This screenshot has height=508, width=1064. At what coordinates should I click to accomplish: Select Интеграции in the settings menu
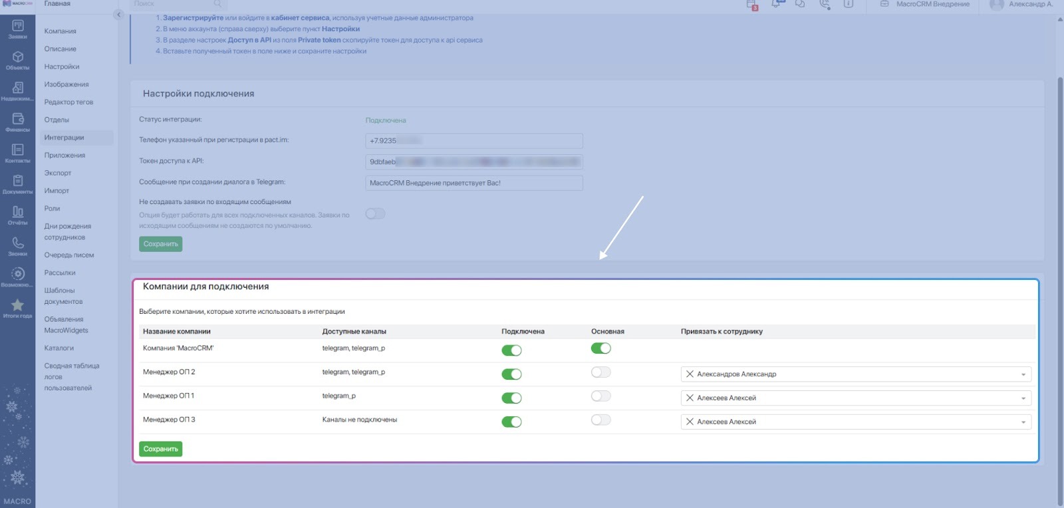(65, 138)
